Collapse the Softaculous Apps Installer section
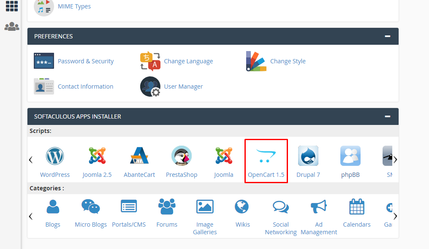This screenshot has width=429, height=249. tap(388, 116)
